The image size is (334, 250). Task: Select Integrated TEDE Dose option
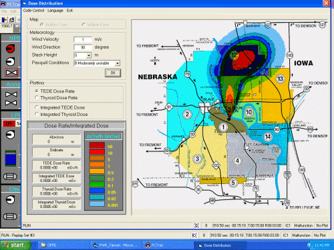point(37,107)
